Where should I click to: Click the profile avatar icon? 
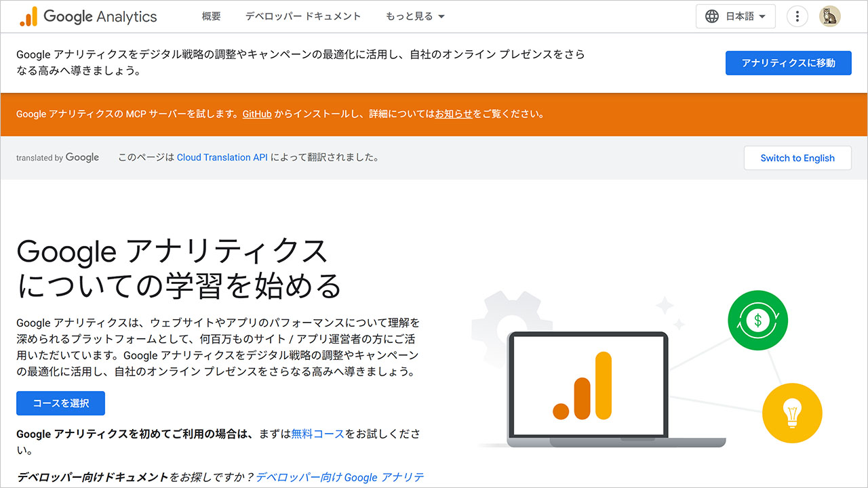(x=829, y=16)
